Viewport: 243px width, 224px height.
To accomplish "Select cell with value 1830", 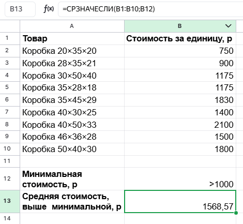I will pos(180,100).
